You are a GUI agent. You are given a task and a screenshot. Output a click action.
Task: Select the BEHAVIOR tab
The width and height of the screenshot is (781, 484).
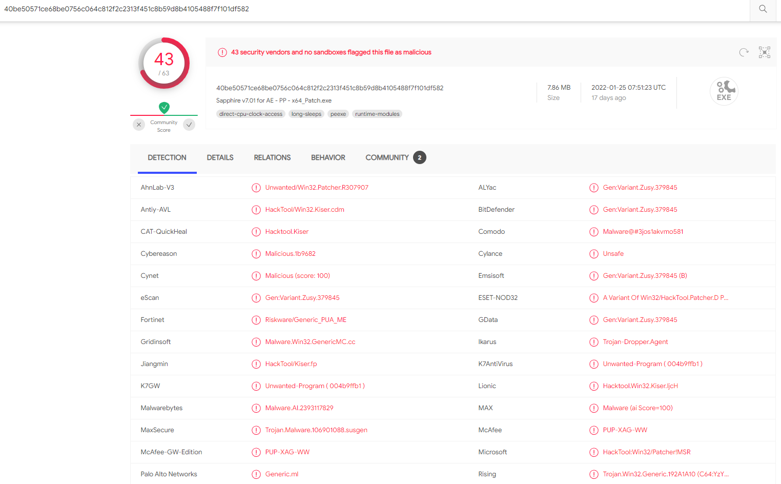tap(328, 158)
